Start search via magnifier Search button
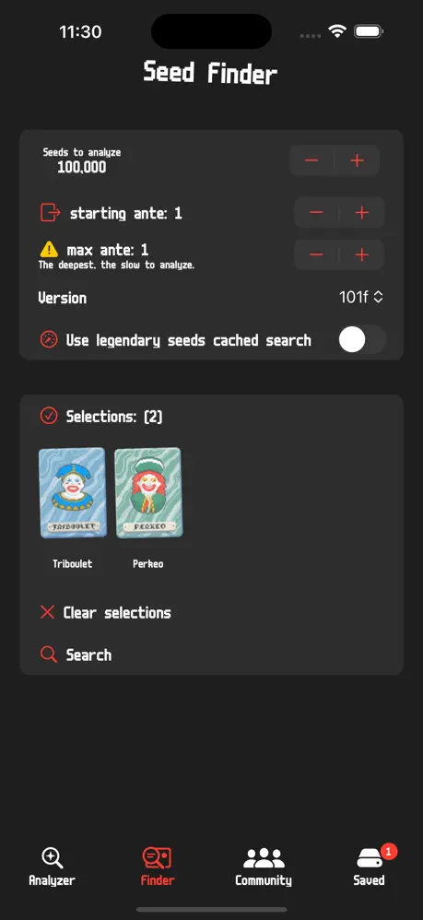Viewport: 423px width, 920px height. click(76, 655)
